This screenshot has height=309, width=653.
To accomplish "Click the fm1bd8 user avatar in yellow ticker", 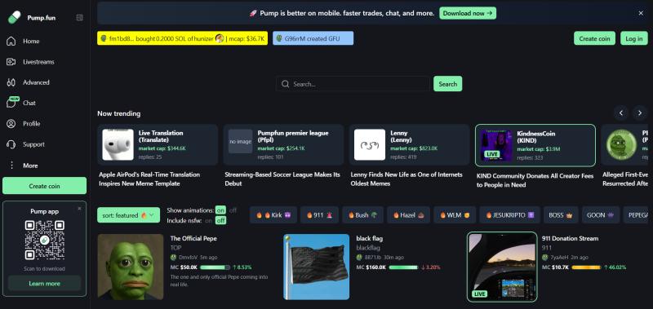I will point(104,38).
